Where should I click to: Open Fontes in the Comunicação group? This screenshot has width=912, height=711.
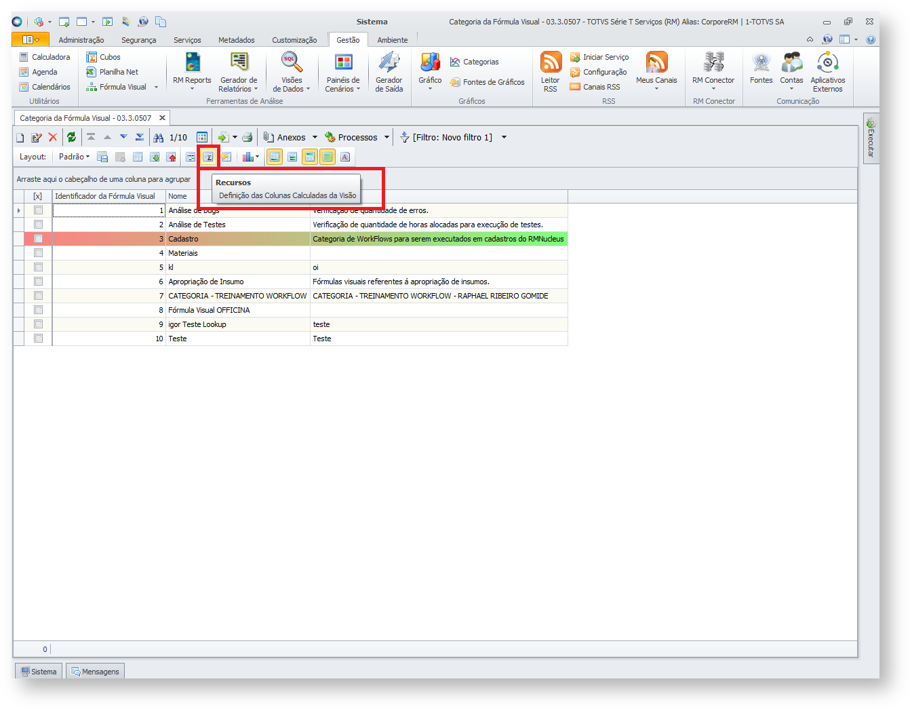761,68
